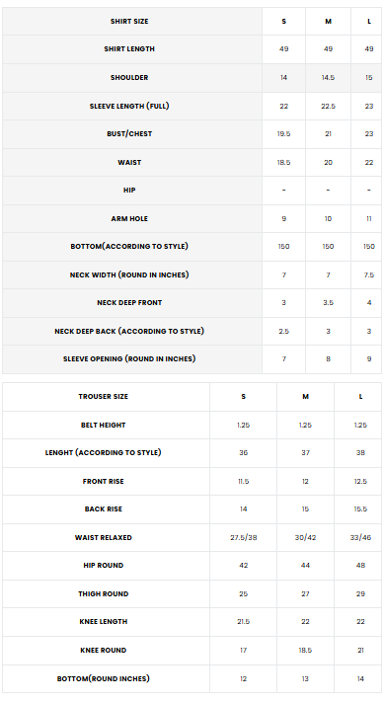Click the BOTTOM(ROUND INCHES) row label
This screenshot has width=385, height=702.
tap(104, 678)
